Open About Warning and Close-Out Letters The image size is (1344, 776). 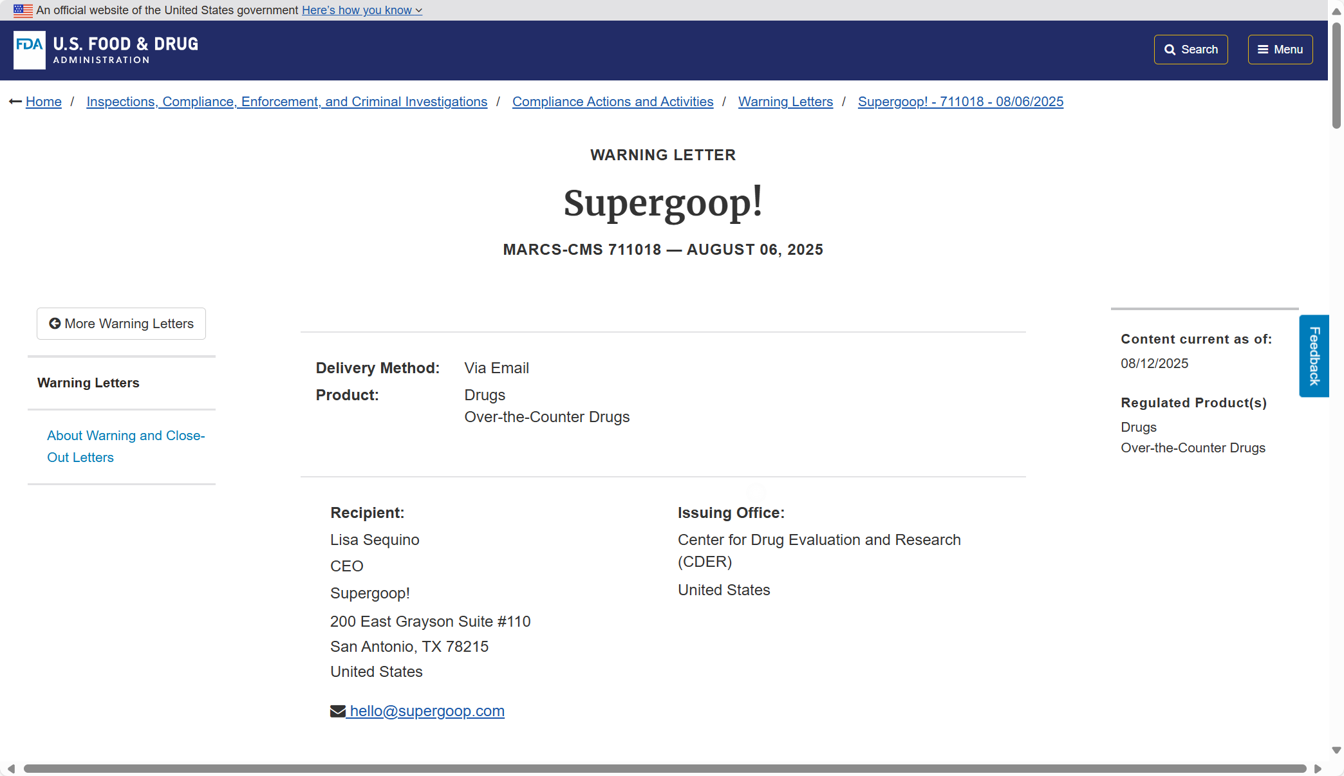pyautogui.click(x=126, y=447)
